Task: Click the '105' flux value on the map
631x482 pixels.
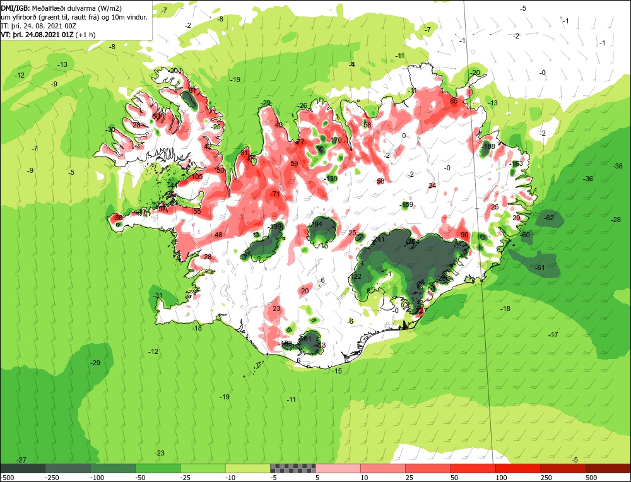Action: 197,177
